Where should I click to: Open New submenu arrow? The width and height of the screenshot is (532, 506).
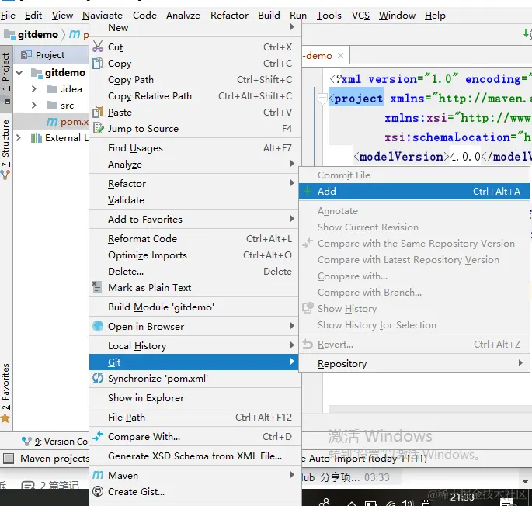pos(292,27)
